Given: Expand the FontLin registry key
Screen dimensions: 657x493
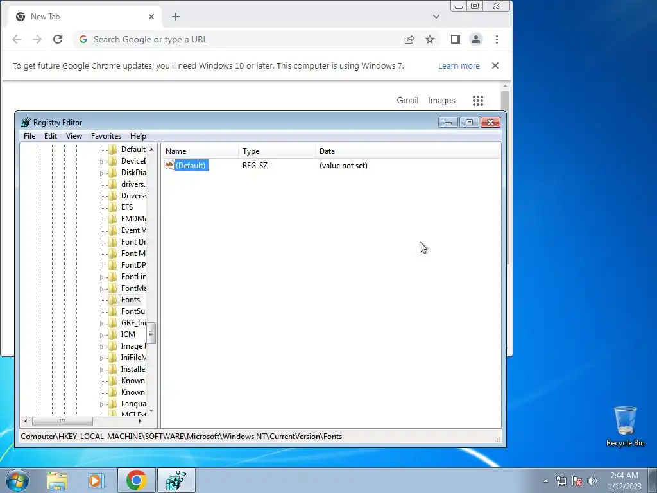Looking at the screenshot, I should click(101, 277).
